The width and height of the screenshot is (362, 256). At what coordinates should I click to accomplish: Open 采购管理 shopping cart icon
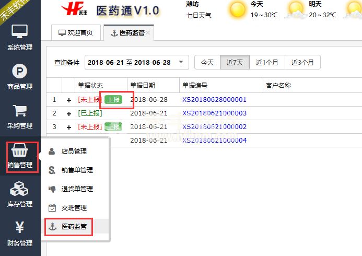pos(19,111)
